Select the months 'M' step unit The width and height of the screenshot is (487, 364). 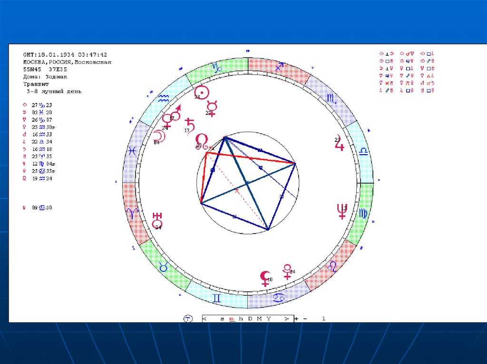(259, 318)
